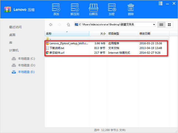This screenshot has height=133, width=178.
Task: Click the 3.96 MB size cell
Action: coord(100,44)
